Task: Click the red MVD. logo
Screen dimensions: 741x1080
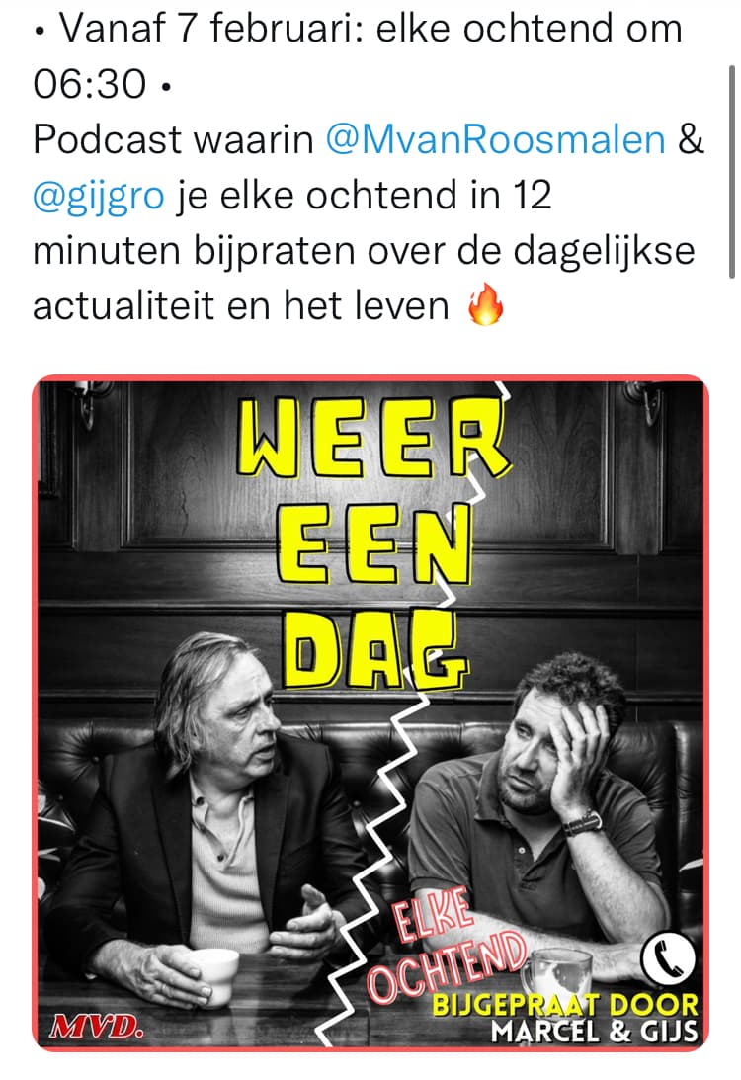Action: coord(97,1028)
